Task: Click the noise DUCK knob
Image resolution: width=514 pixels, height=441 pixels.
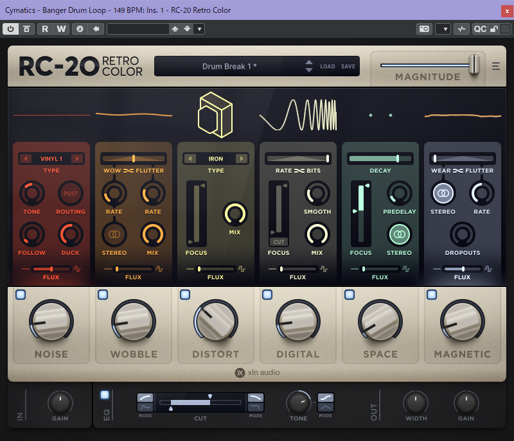Action: (x=71, y=234)
